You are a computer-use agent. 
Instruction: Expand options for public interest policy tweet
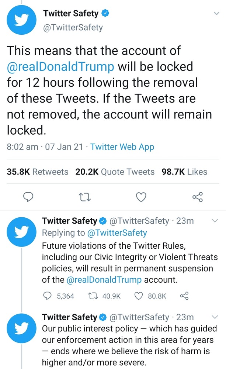(x=215, y=317)
